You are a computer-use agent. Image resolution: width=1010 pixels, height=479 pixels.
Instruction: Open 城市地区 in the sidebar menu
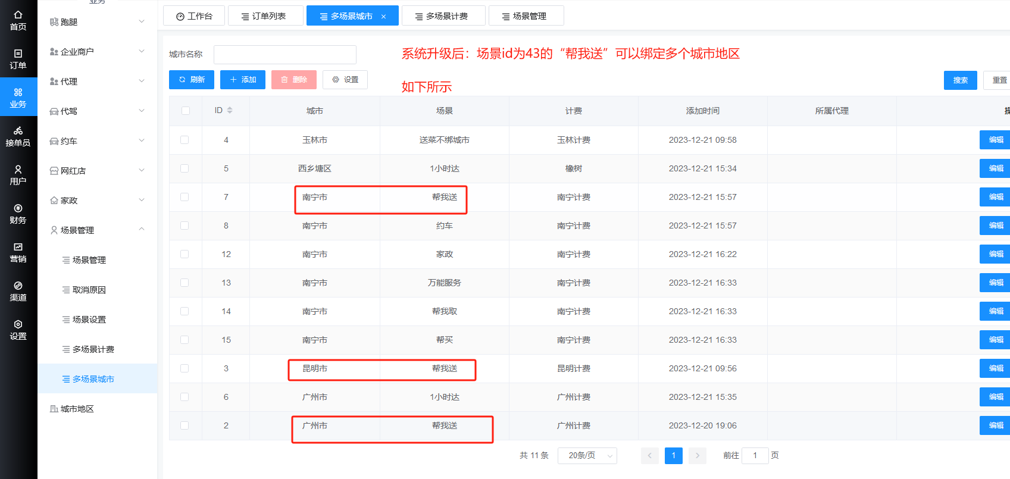click(x=98, y=409)
